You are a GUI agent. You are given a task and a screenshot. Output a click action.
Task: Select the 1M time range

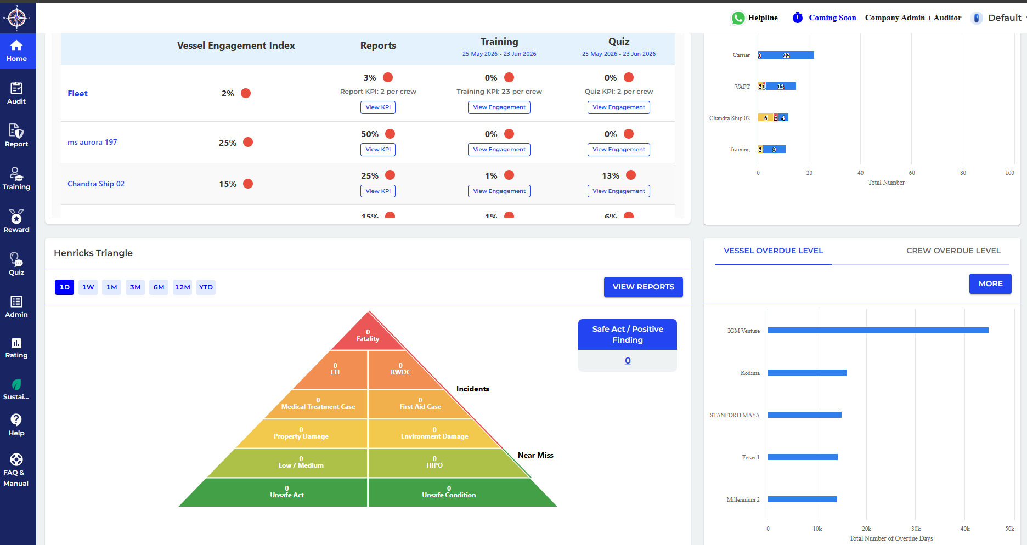[112, 287]
